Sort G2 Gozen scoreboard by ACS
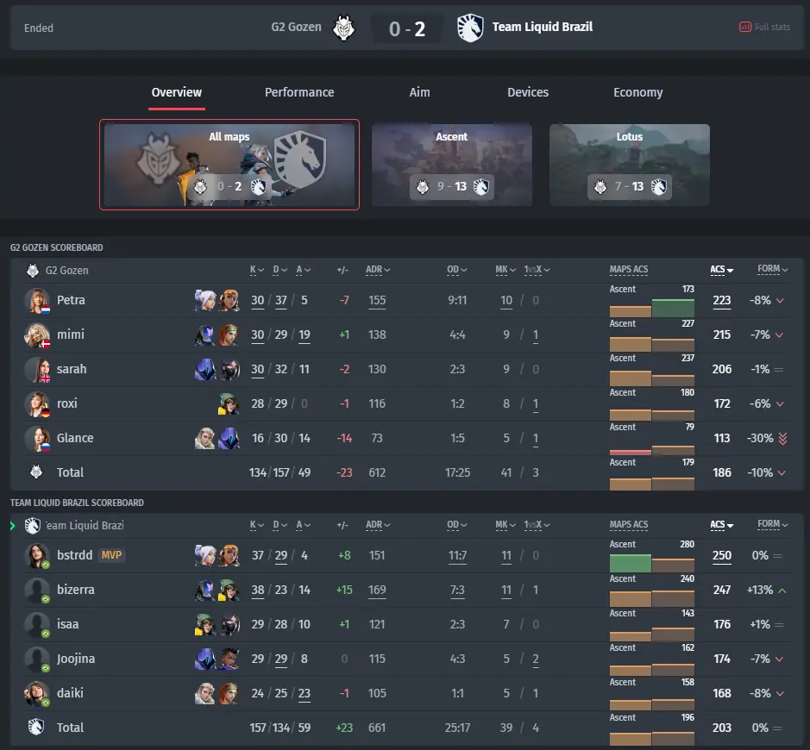The height and width of the screenshot is (750, 810). (x=721, y=270)
